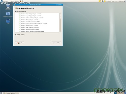Uncheck the bluez-utils packages update
The height and width of the screenshot is (94, 126).
pos(20,14)
